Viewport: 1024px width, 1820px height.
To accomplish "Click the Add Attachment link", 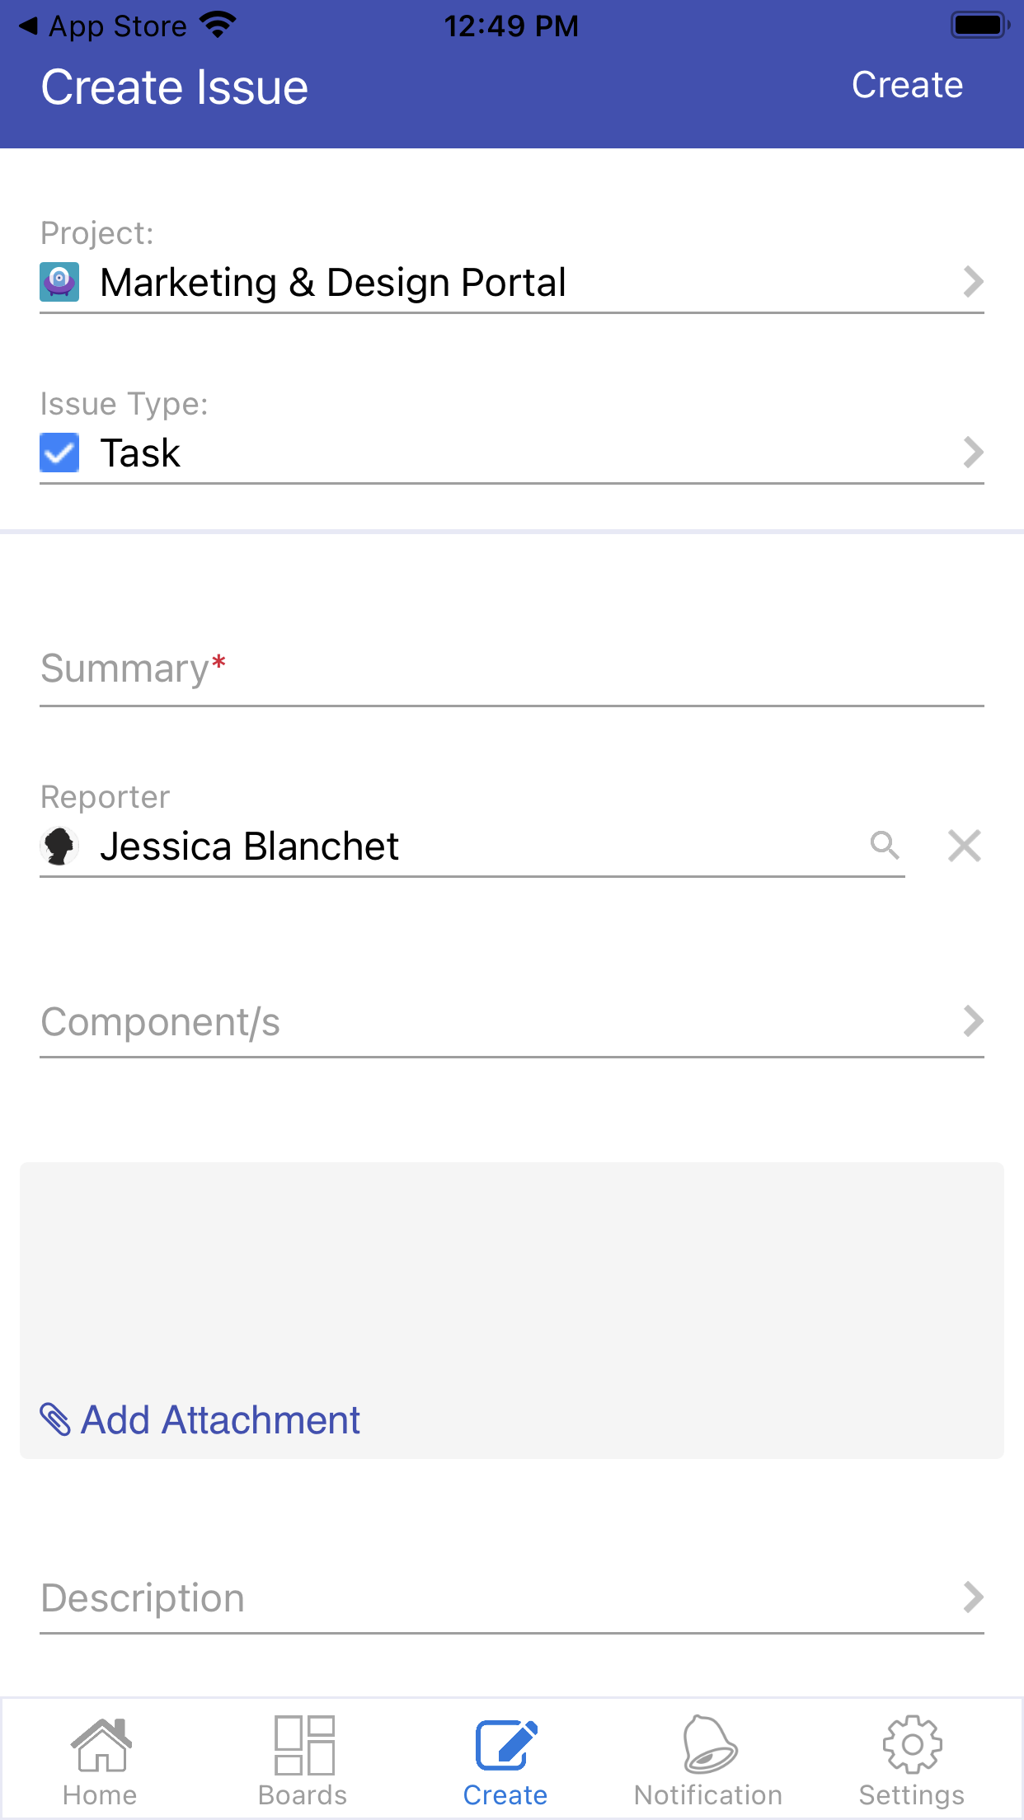I will pyautogui.click(x=220, y=1420).
